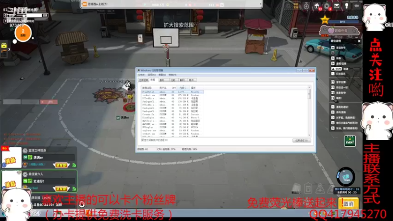Expand the left side panel arrow

[9, 50]
